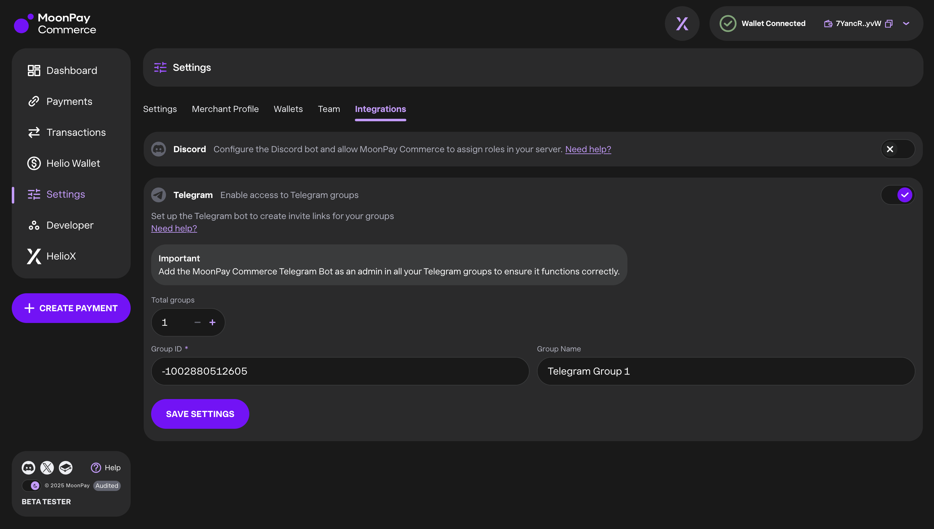Copy the wallet address 7YancR..yvW
The image size is (934, 529).
[x=888, y=24]
